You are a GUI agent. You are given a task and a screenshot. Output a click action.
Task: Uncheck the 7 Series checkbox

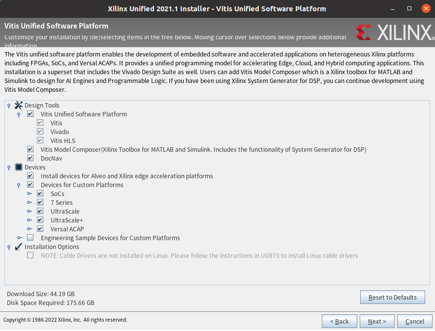coord(40,202)
